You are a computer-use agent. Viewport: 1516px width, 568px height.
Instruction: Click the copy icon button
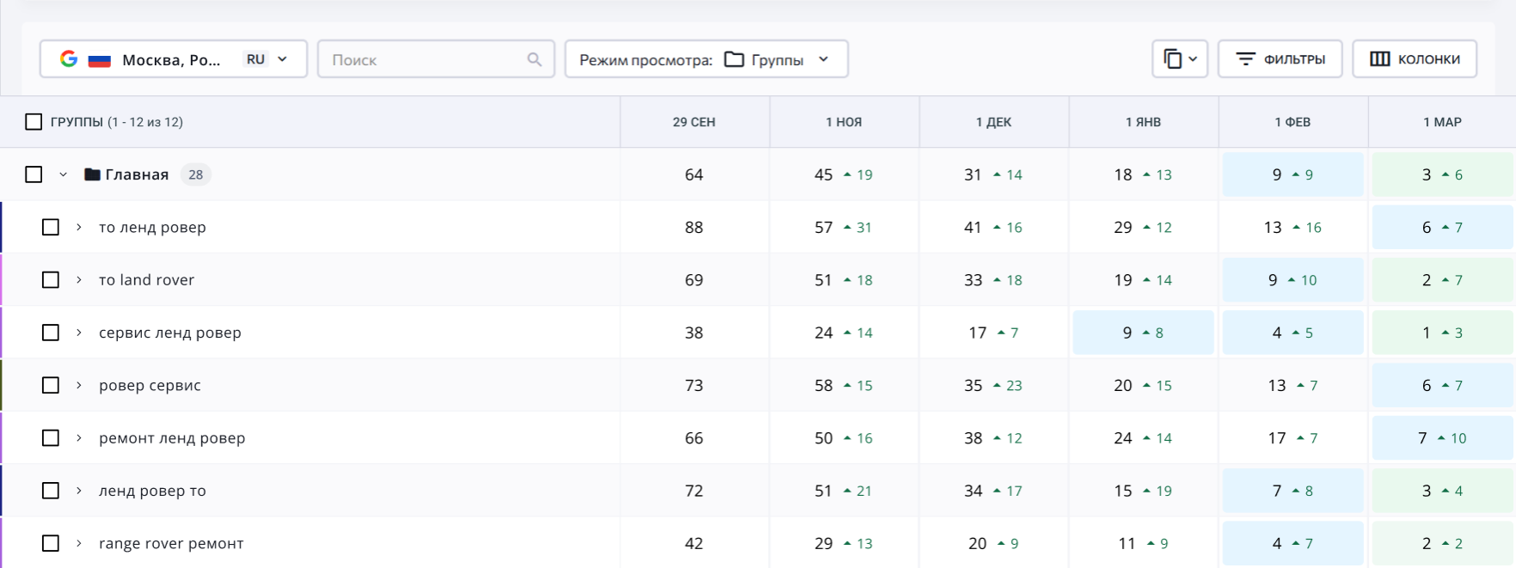click(x=1172, y=59)
